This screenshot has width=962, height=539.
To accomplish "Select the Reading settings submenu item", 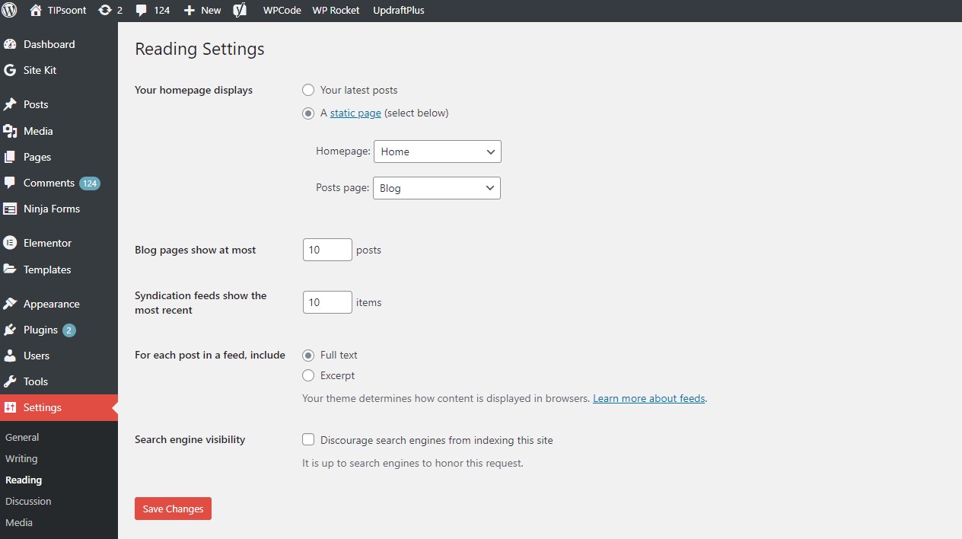I will coord(24,480).
